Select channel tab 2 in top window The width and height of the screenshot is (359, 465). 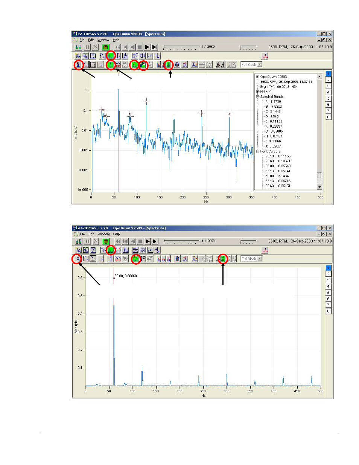coord(328,80)
